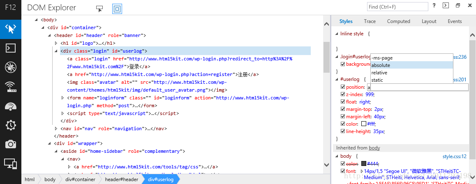This screenshot has height=184, width=476.
Task: Toggle the position property checkbox
Action: coord(343,87)
